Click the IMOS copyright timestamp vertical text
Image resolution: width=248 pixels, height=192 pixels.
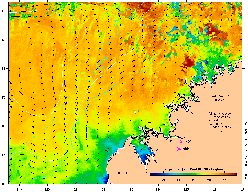click(x=246, y=150)
